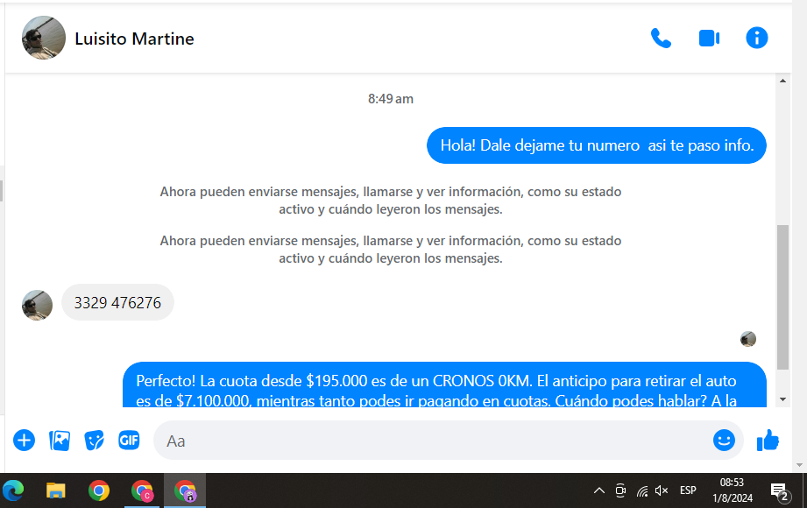
Task: Open Microsoft Edge from the taskbar
Action: [13, 490]
